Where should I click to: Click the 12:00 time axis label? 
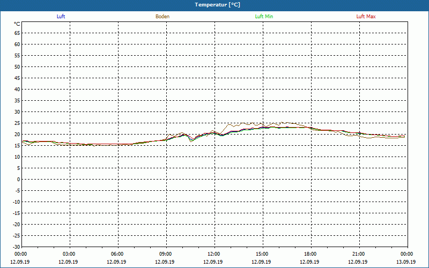213,254
